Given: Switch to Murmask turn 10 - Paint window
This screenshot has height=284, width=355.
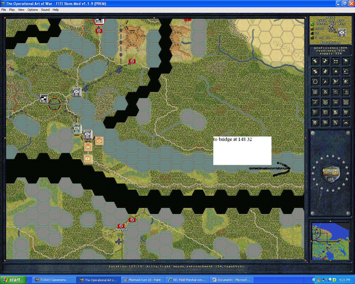Looking at the screenshot, I should pyautogui.click(x=144, y=280).
